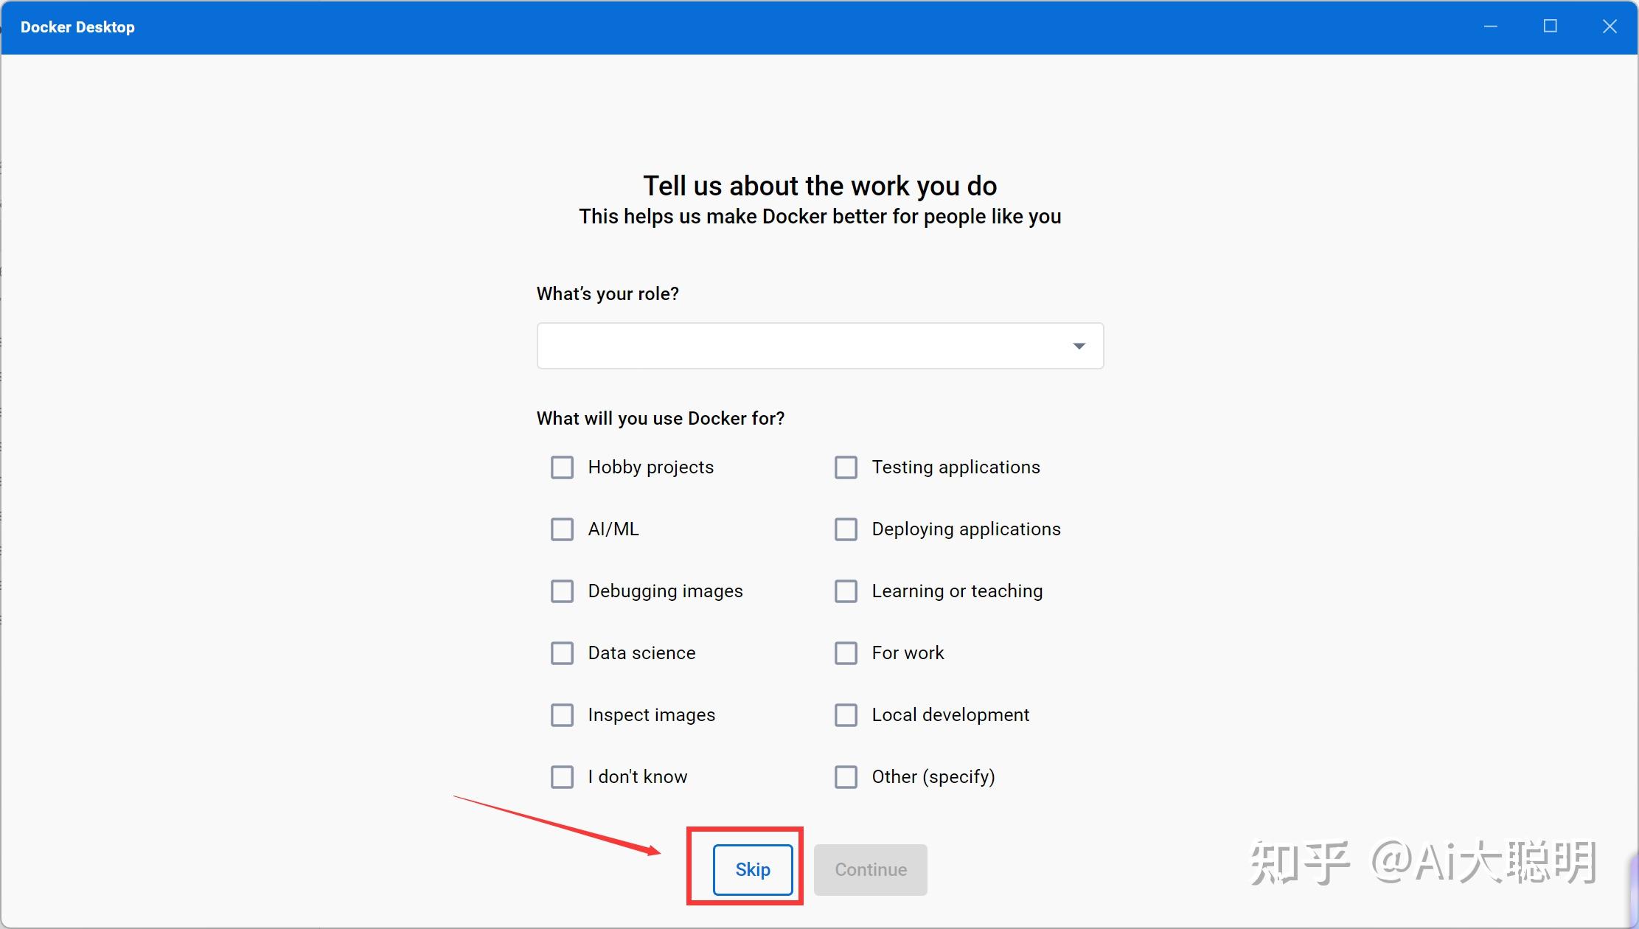Image resolution: width=1639 pixels, height=929 pixels.
Task: Maximize the Docker Desktop window
Action: click(1550, 27)
